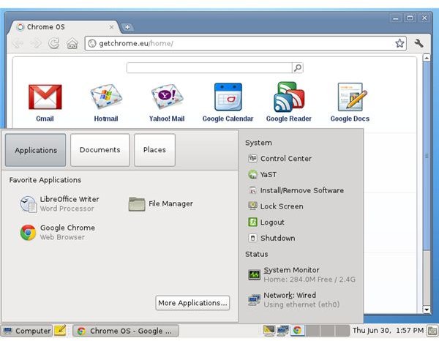Switch to the Documents tab
Viewport: 439px width, 341px height.
(x=100, y=150)
